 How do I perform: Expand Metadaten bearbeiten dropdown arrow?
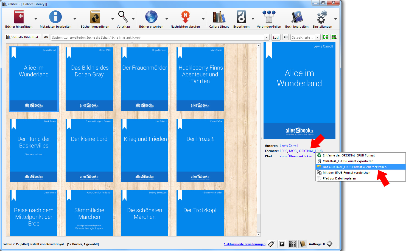(x=75, y=19)
